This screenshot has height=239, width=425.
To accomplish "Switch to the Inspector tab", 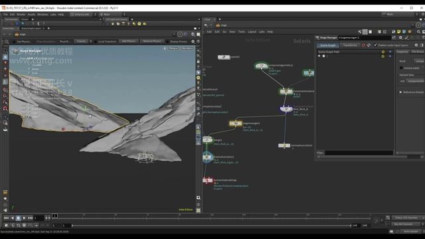I will coord(402,52).
